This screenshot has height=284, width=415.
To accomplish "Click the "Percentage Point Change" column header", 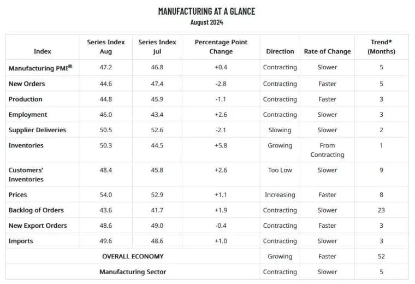I will [221, 46].
